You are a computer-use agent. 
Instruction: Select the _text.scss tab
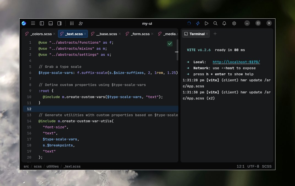click(73, 34)
